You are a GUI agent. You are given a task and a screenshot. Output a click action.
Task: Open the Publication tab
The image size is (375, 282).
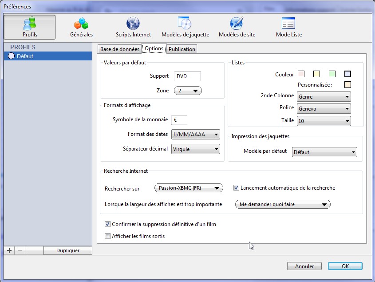[182, 49]
